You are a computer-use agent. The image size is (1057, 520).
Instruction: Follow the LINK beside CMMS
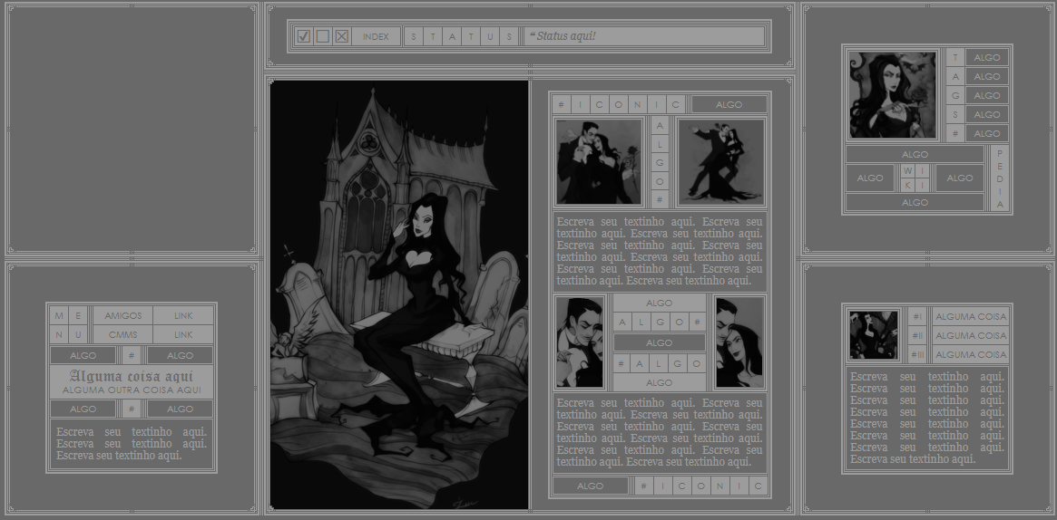183,334
